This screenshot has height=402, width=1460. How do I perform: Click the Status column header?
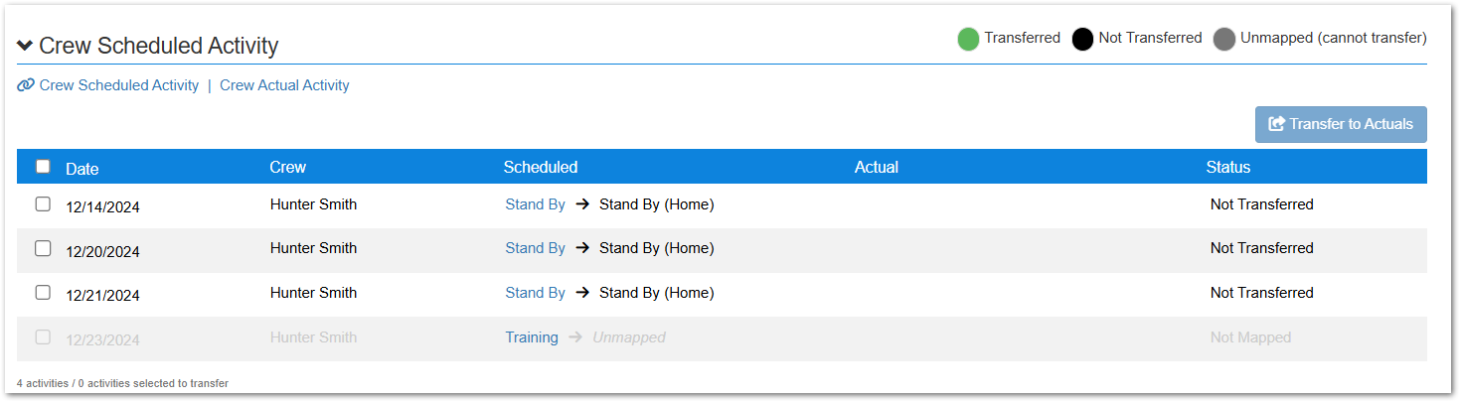(1228, 167)
